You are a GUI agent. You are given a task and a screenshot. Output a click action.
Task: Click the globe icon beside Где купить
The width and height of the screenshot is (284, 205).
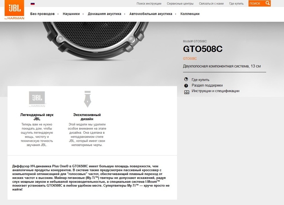[x=186, y=80]
